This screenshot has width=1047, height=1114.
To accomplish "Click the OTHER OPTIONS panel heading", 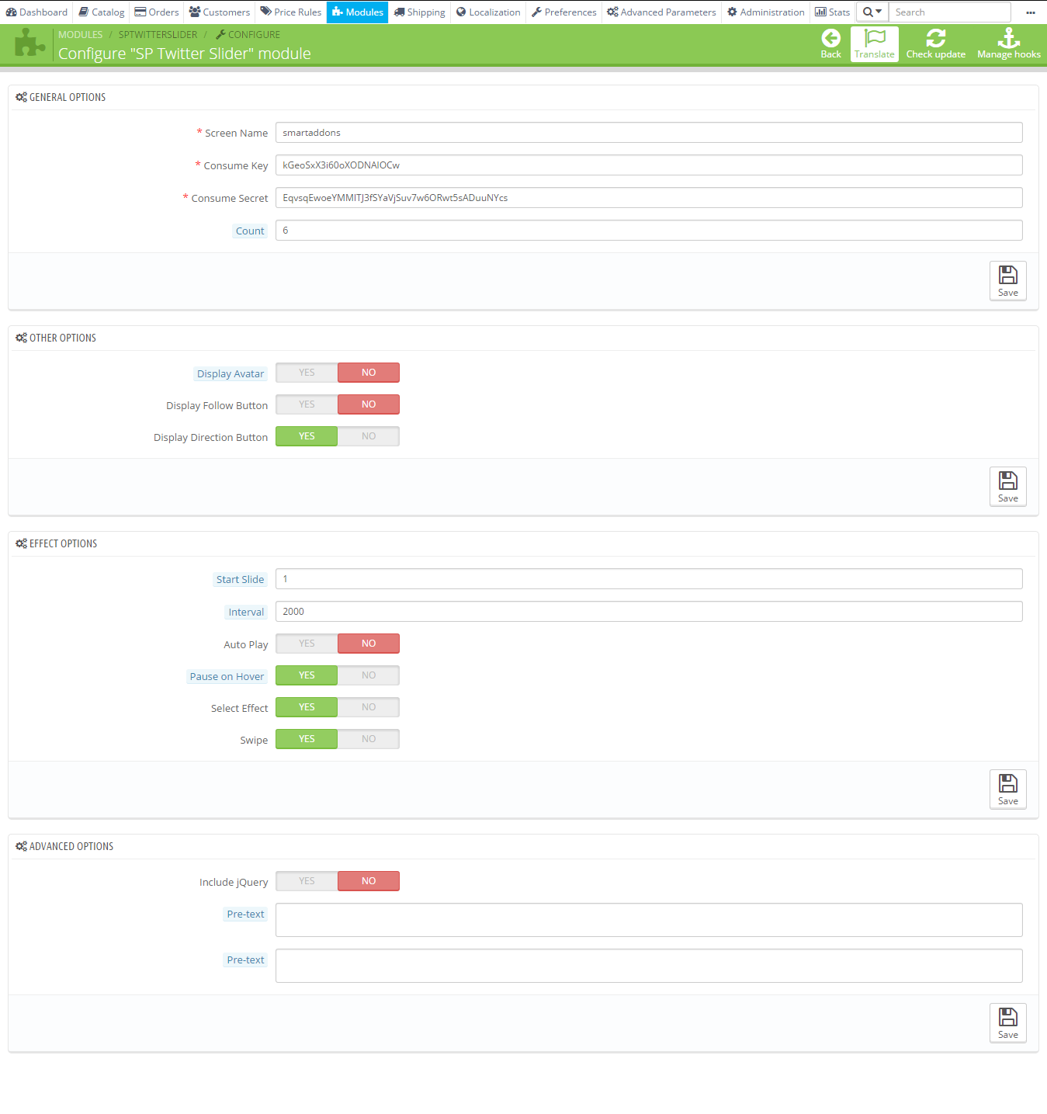I will point(56,338).
